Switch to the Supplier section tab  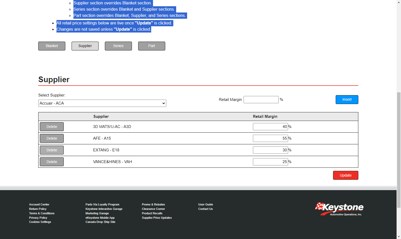(x=85, y=46)
